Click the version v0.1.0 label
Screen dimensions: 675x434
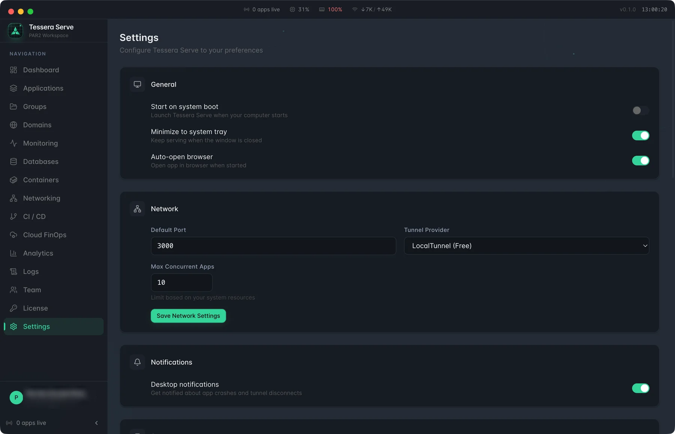(628, 9)
